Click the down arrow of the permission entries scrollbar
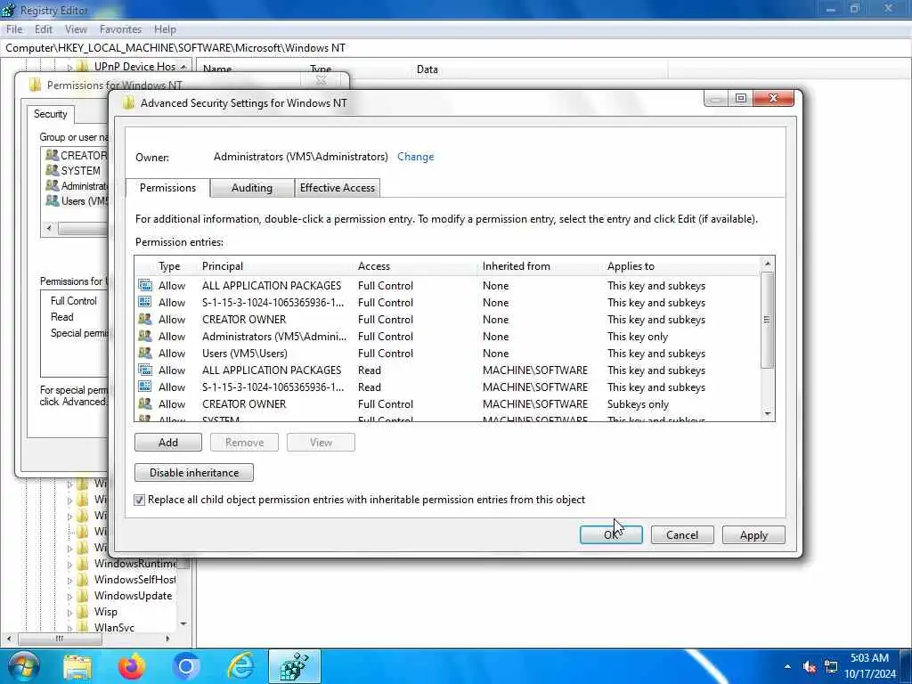The width and height of the screenshot is (912, 684). pos(767,413)
